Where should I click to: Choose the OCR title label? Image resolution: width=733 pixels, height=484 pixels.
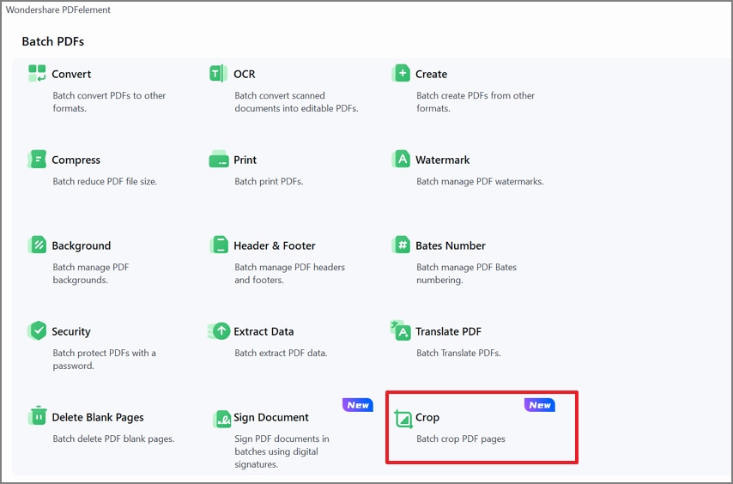pyautogui.click(x=245, y=74)
